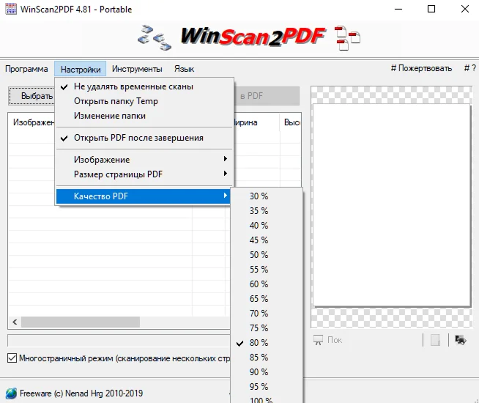Toggle 'Не удалять временные сканы' option

tap(133, 86)
